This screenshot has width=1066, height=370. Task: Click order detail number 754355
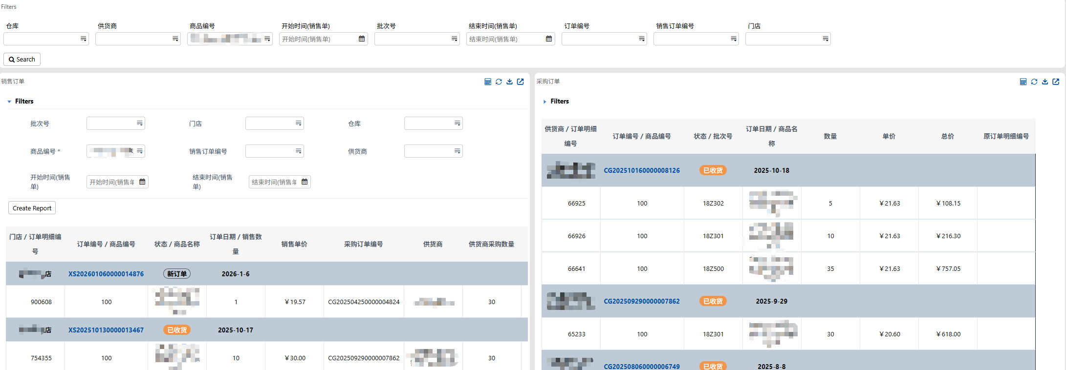point(41,358)
